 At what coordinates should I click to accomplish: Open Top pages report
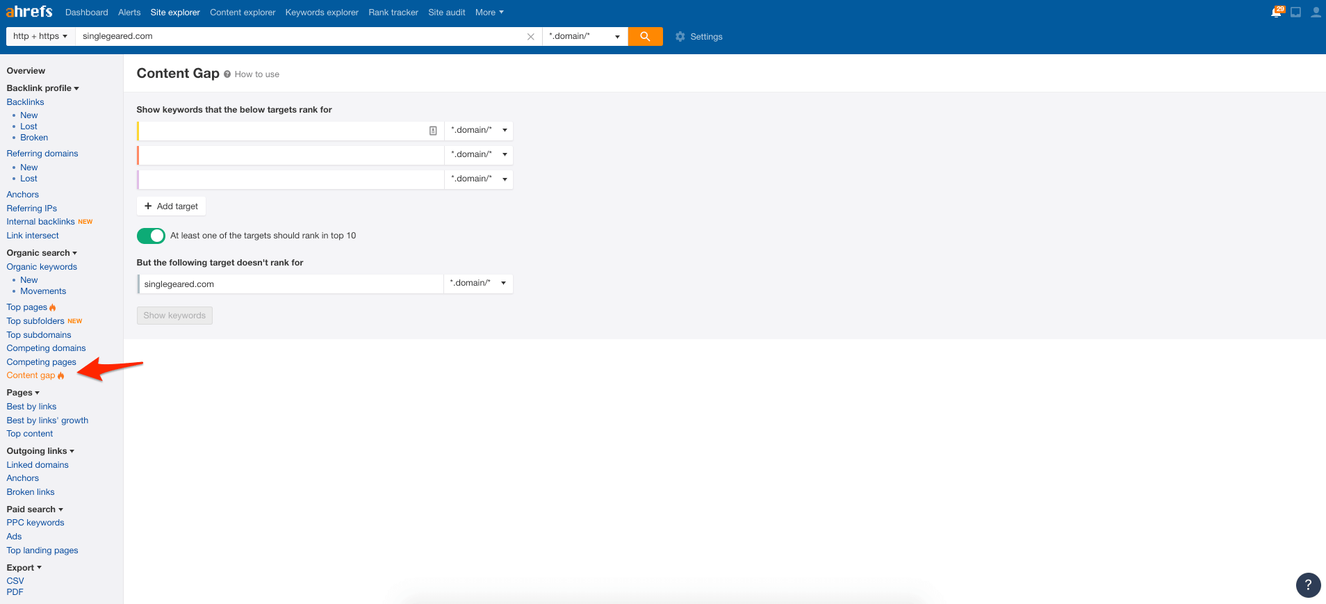[27, 307]
